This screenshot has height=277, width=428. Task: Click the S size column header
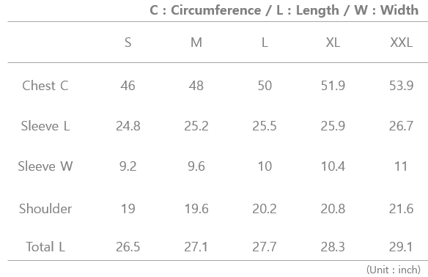pyautogui.click(x=128, y=43)
